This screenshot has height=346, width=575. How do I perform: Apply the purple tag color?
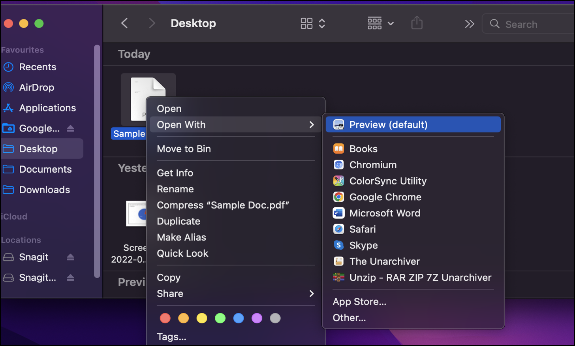[257, 318]
